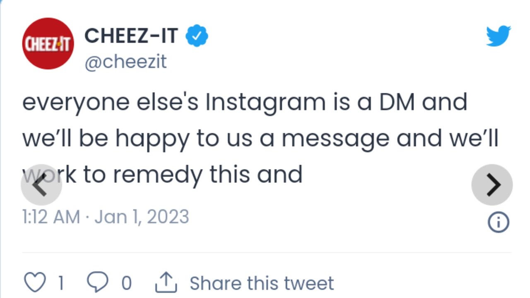Viewport: 530px width, 298px height.
Task: Advance to next slide with right chevron
Action: [492, 185]
